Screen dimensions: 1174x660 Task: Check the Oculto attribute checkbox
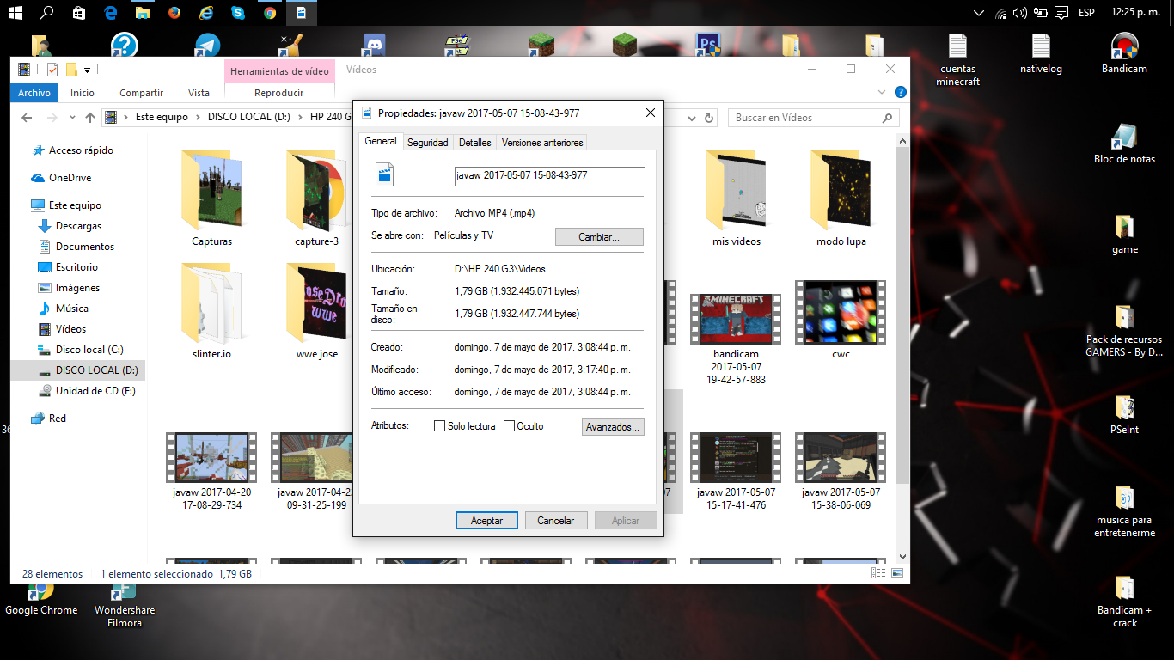[x=510, y=426]
